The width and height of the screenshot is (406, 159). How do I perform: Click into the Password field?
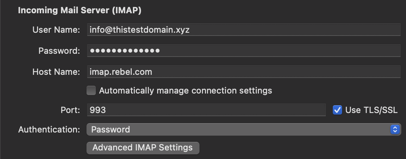pos(244,51)
